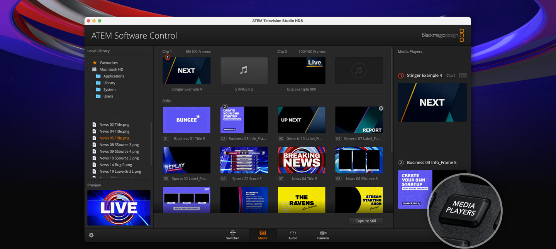Expand the Users folder
Viewport: 556px width, 249px height.
pyautogui.click(x=93, y=96)
